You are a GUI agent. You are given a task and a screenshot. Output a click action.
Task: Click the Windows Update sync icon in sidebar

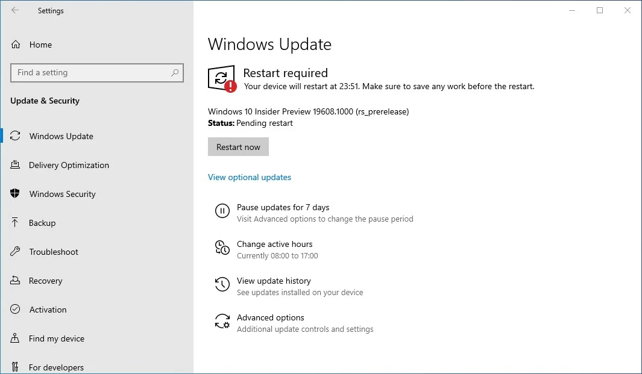[x=15, y=136]
